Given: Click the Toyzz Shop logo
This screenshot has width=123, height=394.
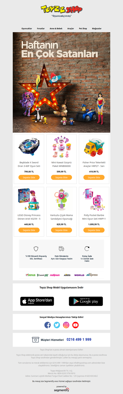Looking at the screenshot, I should [x=61, y=9].
